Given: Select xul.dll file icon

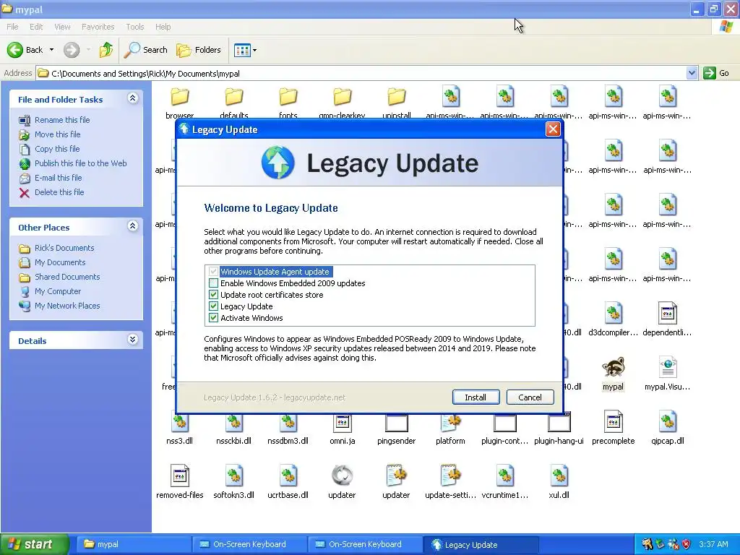Looking at the screenshot, I should 559,476.
